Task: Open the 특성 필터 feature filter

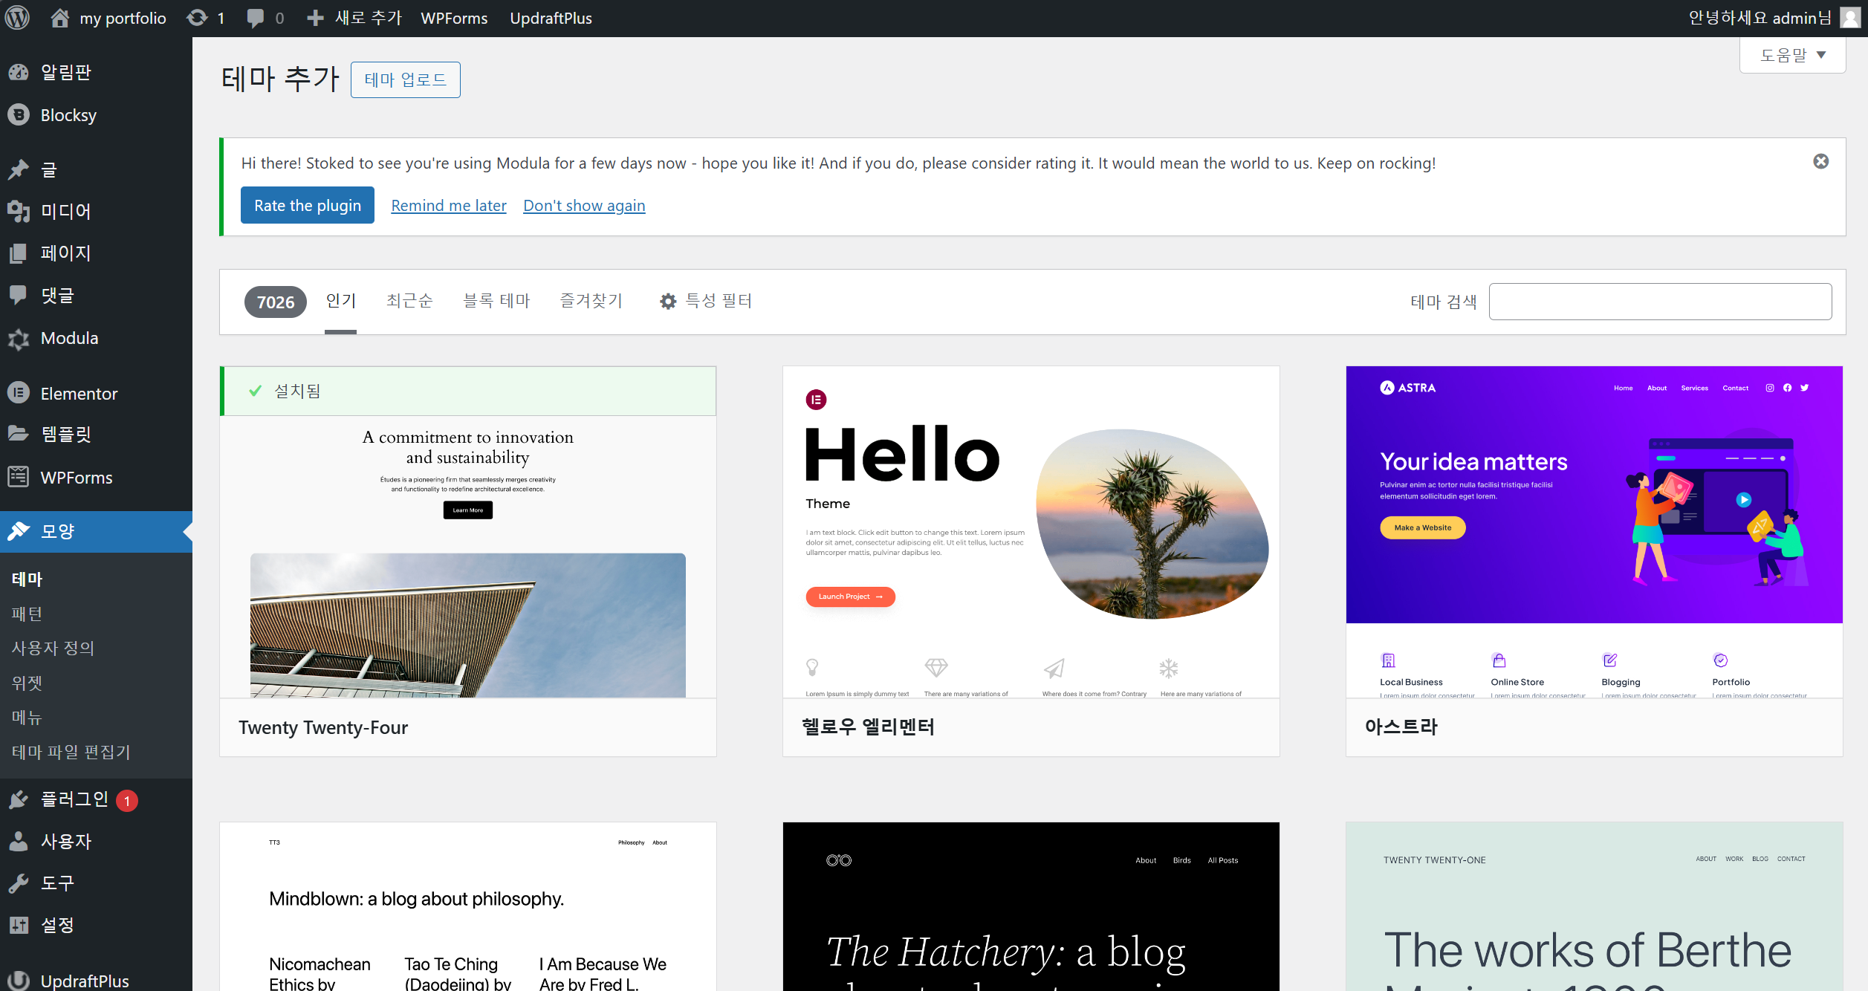Action: tap(706, 301)
